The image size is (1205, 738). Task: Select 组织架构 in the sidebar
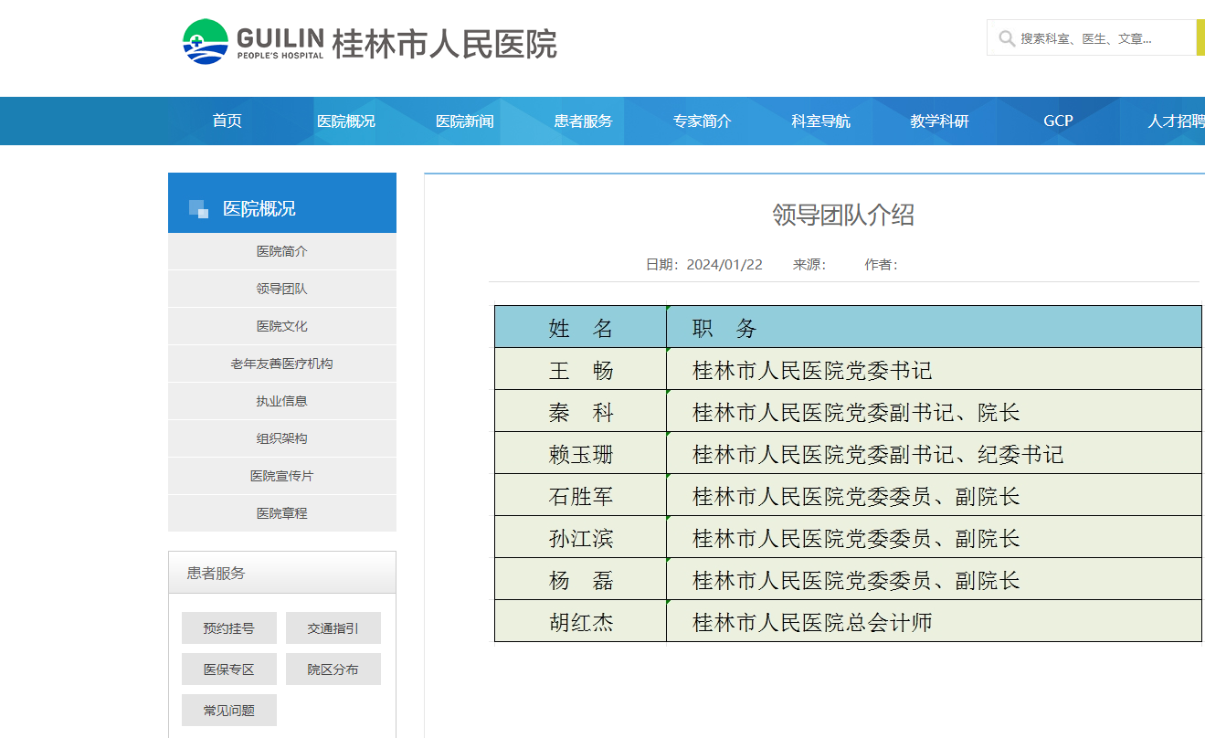point(282,438)
